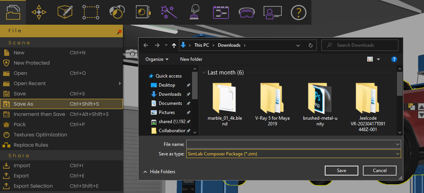Open the Organize dropdown menu
The height and width of the screenshot is (193, 424).
click(157, 59)
